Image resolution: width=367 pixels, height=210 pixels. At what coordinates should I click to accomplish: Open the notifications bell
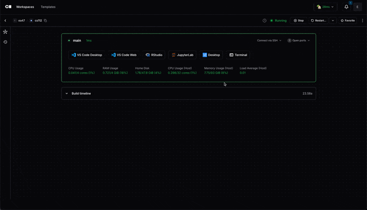pyautogui.click(x=346, y=7)
